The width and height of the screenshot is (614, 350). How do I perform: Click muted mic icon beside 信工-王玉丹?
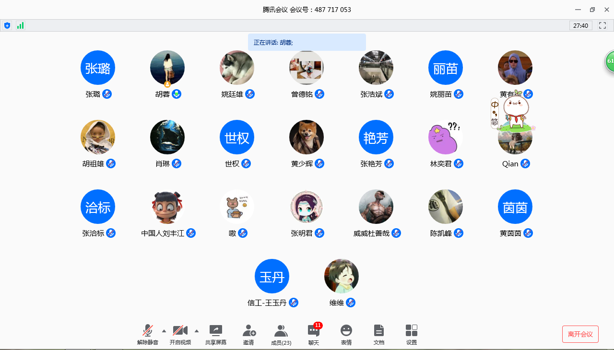(x=294, y=303)
